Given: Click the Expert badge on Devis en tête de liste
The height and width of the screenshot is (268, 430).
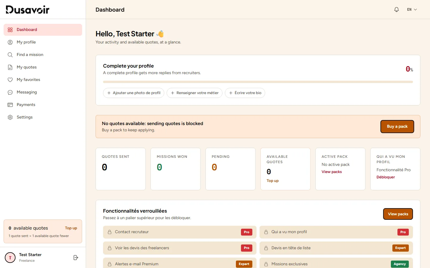Looking at the screenshot, I should [400, 248].
